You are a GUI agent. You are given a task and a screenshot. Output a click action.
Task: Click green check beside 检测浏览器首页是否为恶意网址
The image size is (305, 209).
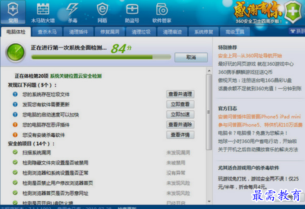(x=15, y=193)
